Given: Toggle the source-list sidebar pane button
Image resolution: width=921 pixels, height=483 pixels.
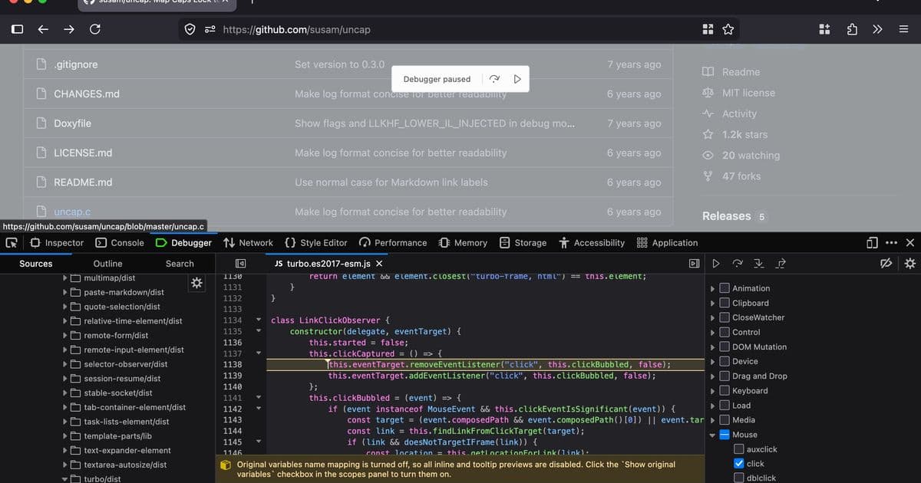Looking at the screenshot, I should click(239, 264).
